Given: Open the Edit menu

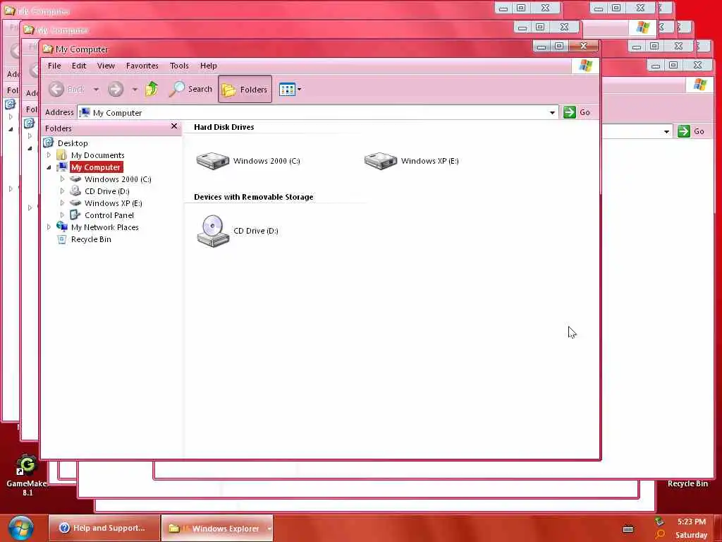Looking at the screenshot, I should click(x=79, y=66).
